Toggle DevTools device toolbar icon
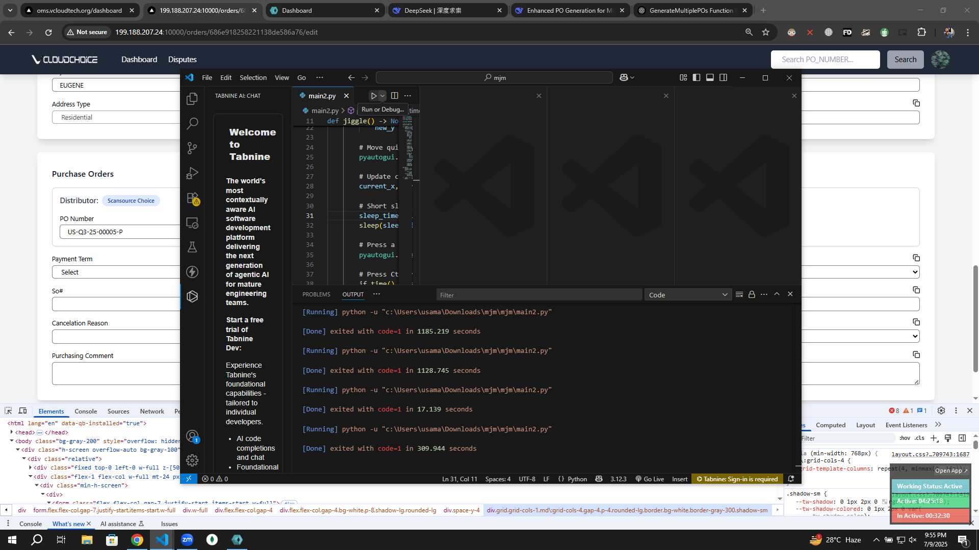This screenshot has width=979, height=550. tap(22, 411)
